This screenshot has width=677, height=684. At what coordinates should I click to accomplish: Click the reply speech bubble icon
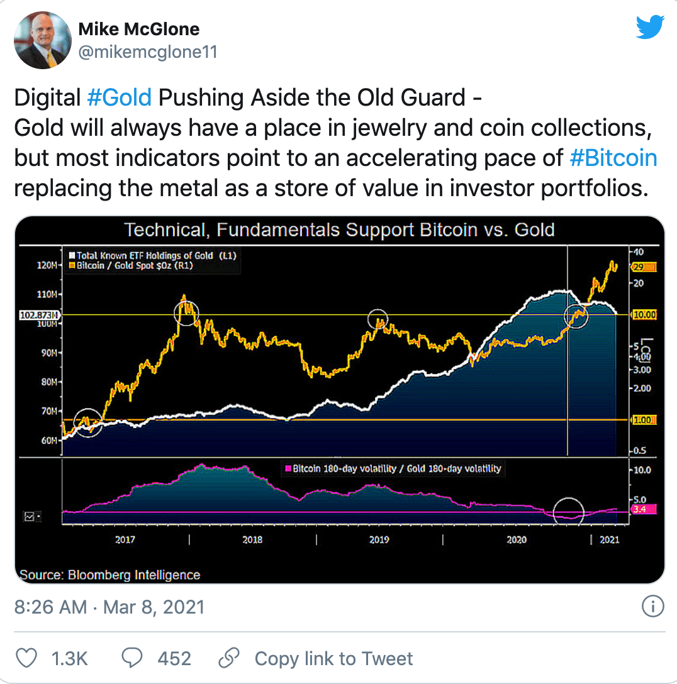(x=131, y=658)
